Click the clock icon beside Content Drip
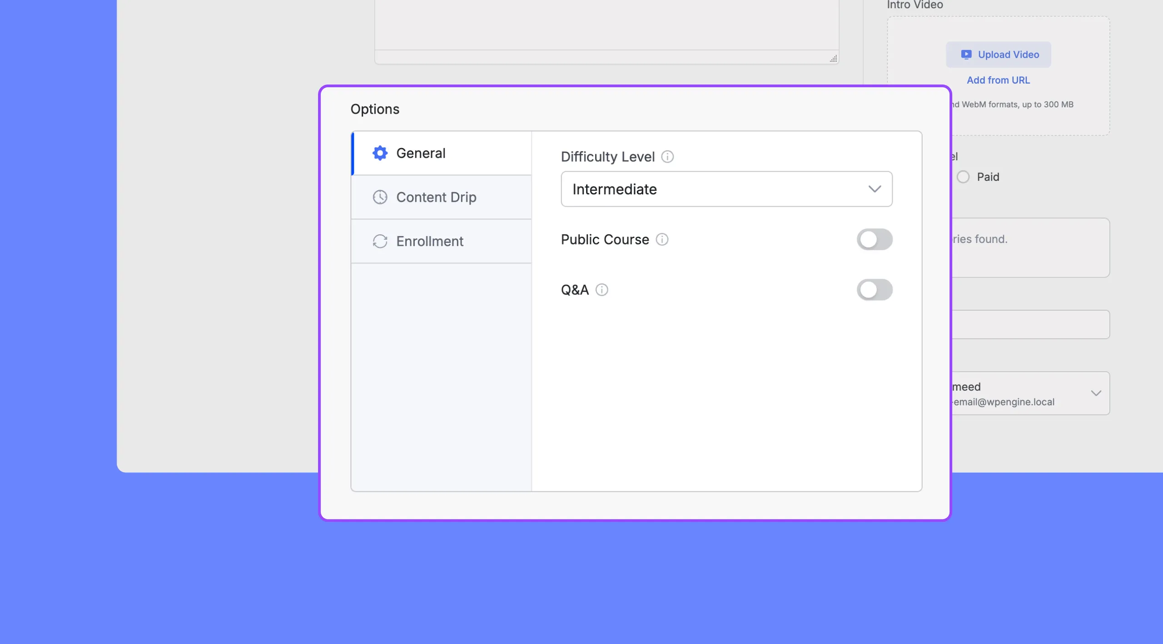Screen dimensions: 1163x644 point(380,197)
